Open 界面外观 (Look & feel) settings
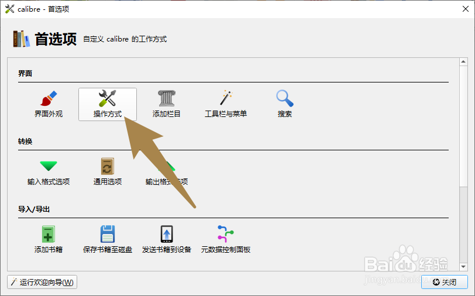This screenshot has width=475, height=296. click(x=49, y=104)
